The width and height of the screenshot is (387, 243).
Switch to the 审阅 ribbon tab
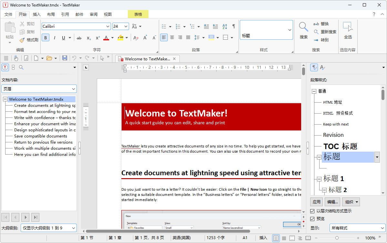(x=94, y=14)
